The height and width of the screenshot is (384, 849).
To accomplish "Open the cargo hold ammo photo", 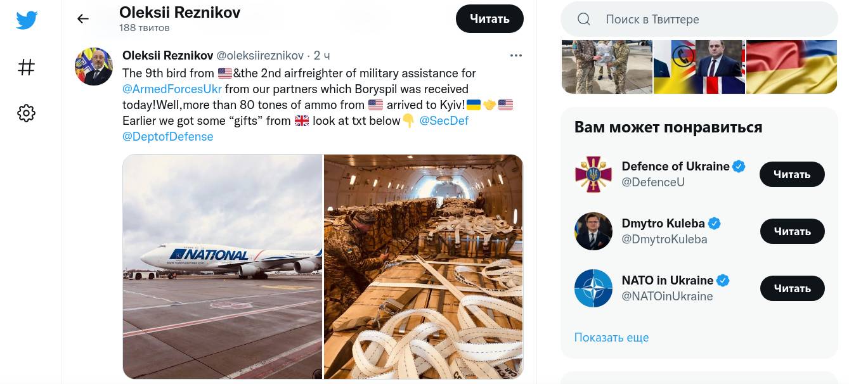I will click(x=424, y=266).
